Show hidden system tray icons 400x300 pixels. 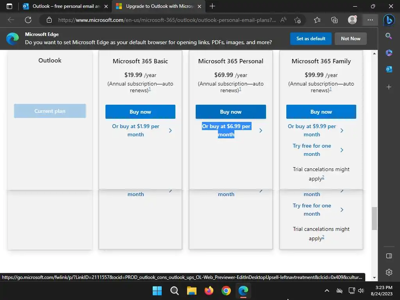click(327, 291)
